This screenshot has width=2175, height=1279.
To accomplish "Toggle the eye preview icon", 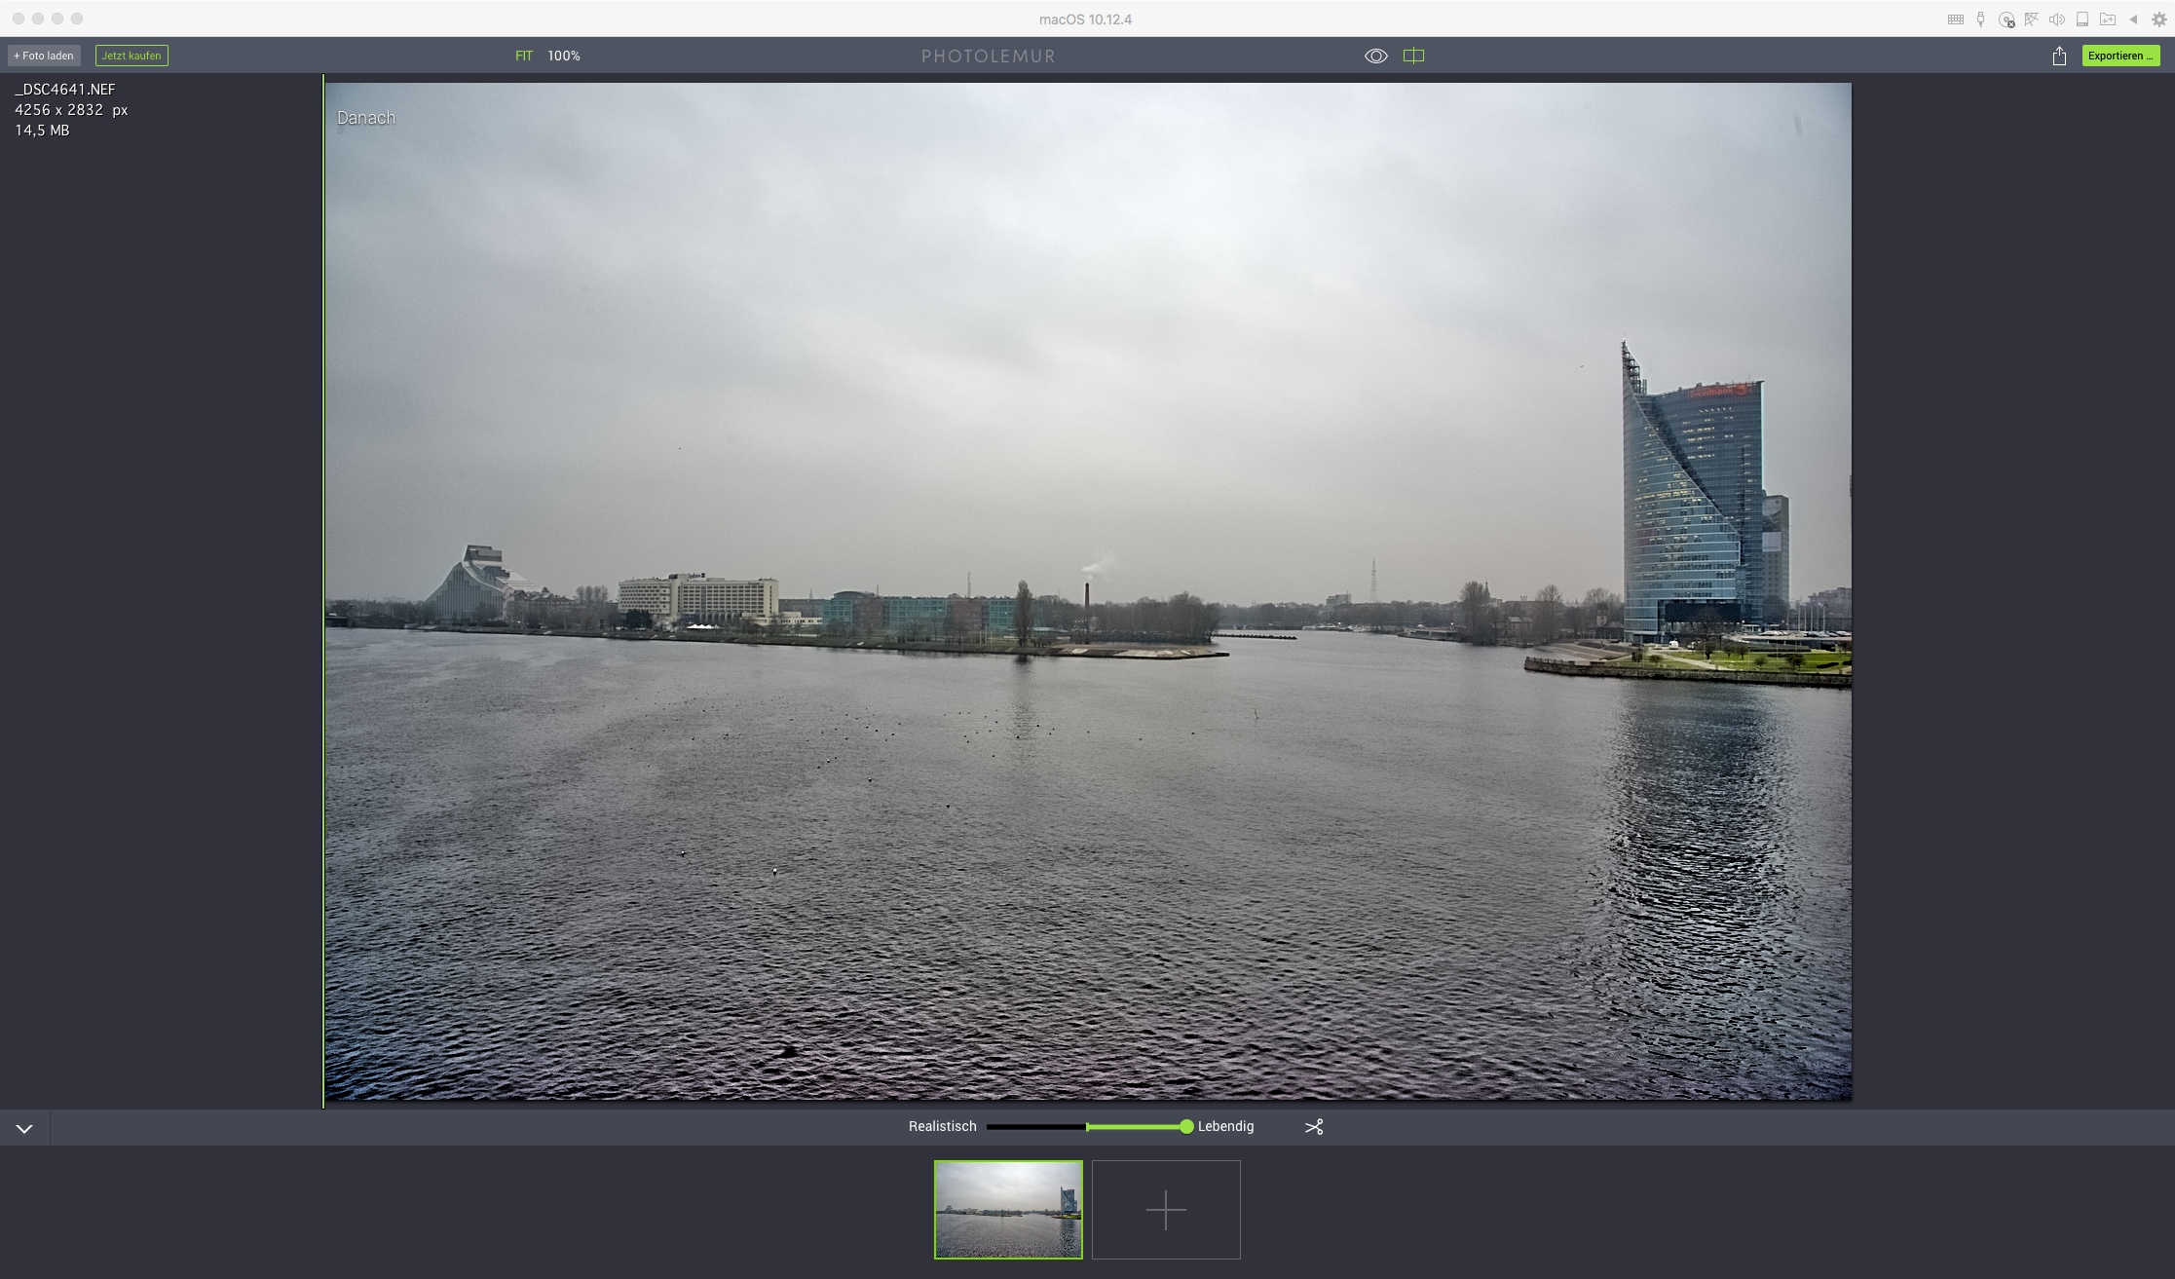I will pyautogui.click(x=1375, y=56).
